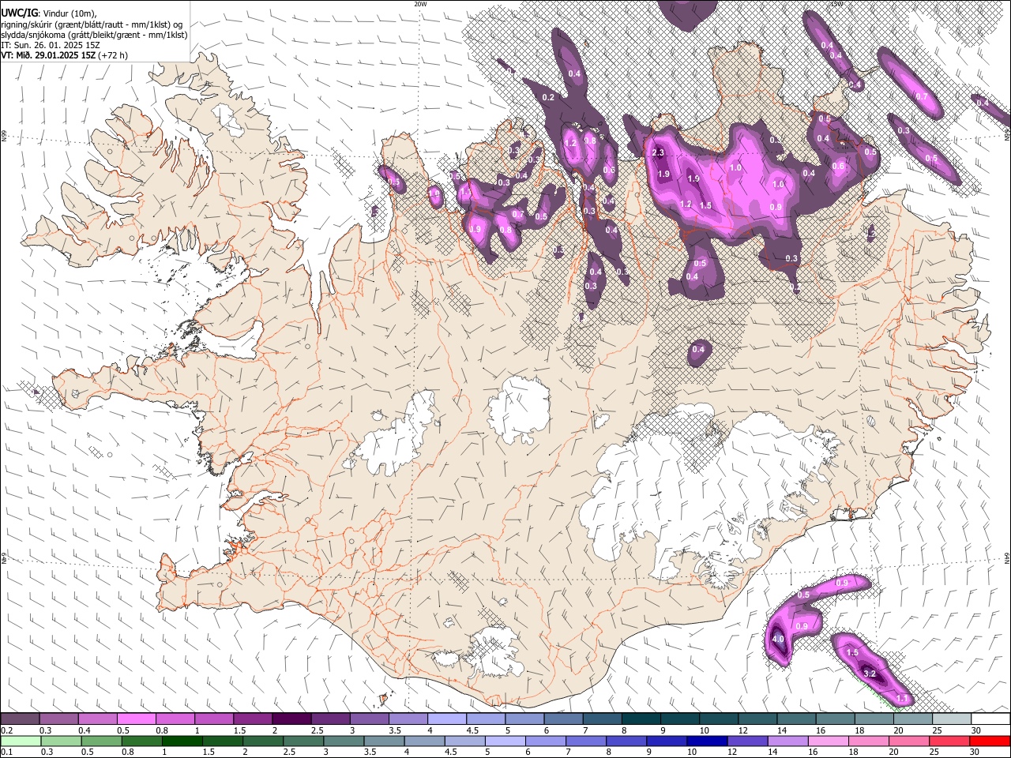Select the dark plum 0.2 swatch starting top legend
Viewport: 1011px width, 758px height.
pyautogui.click(x=20, y=719)
